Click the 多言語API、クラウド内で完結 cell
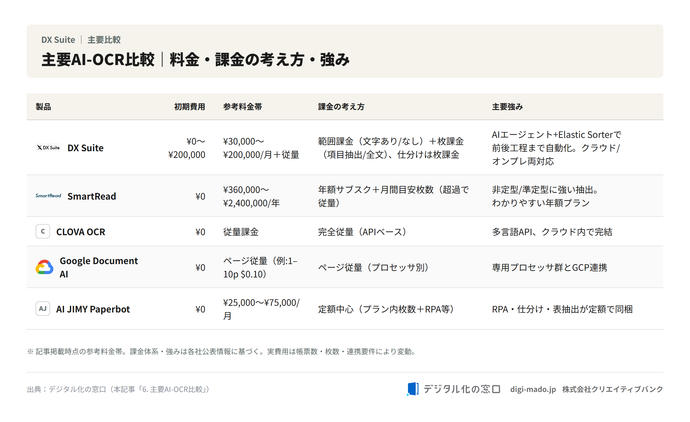Image resolution: width=690 pixels, height=422 pixels. tap(552, 232)
